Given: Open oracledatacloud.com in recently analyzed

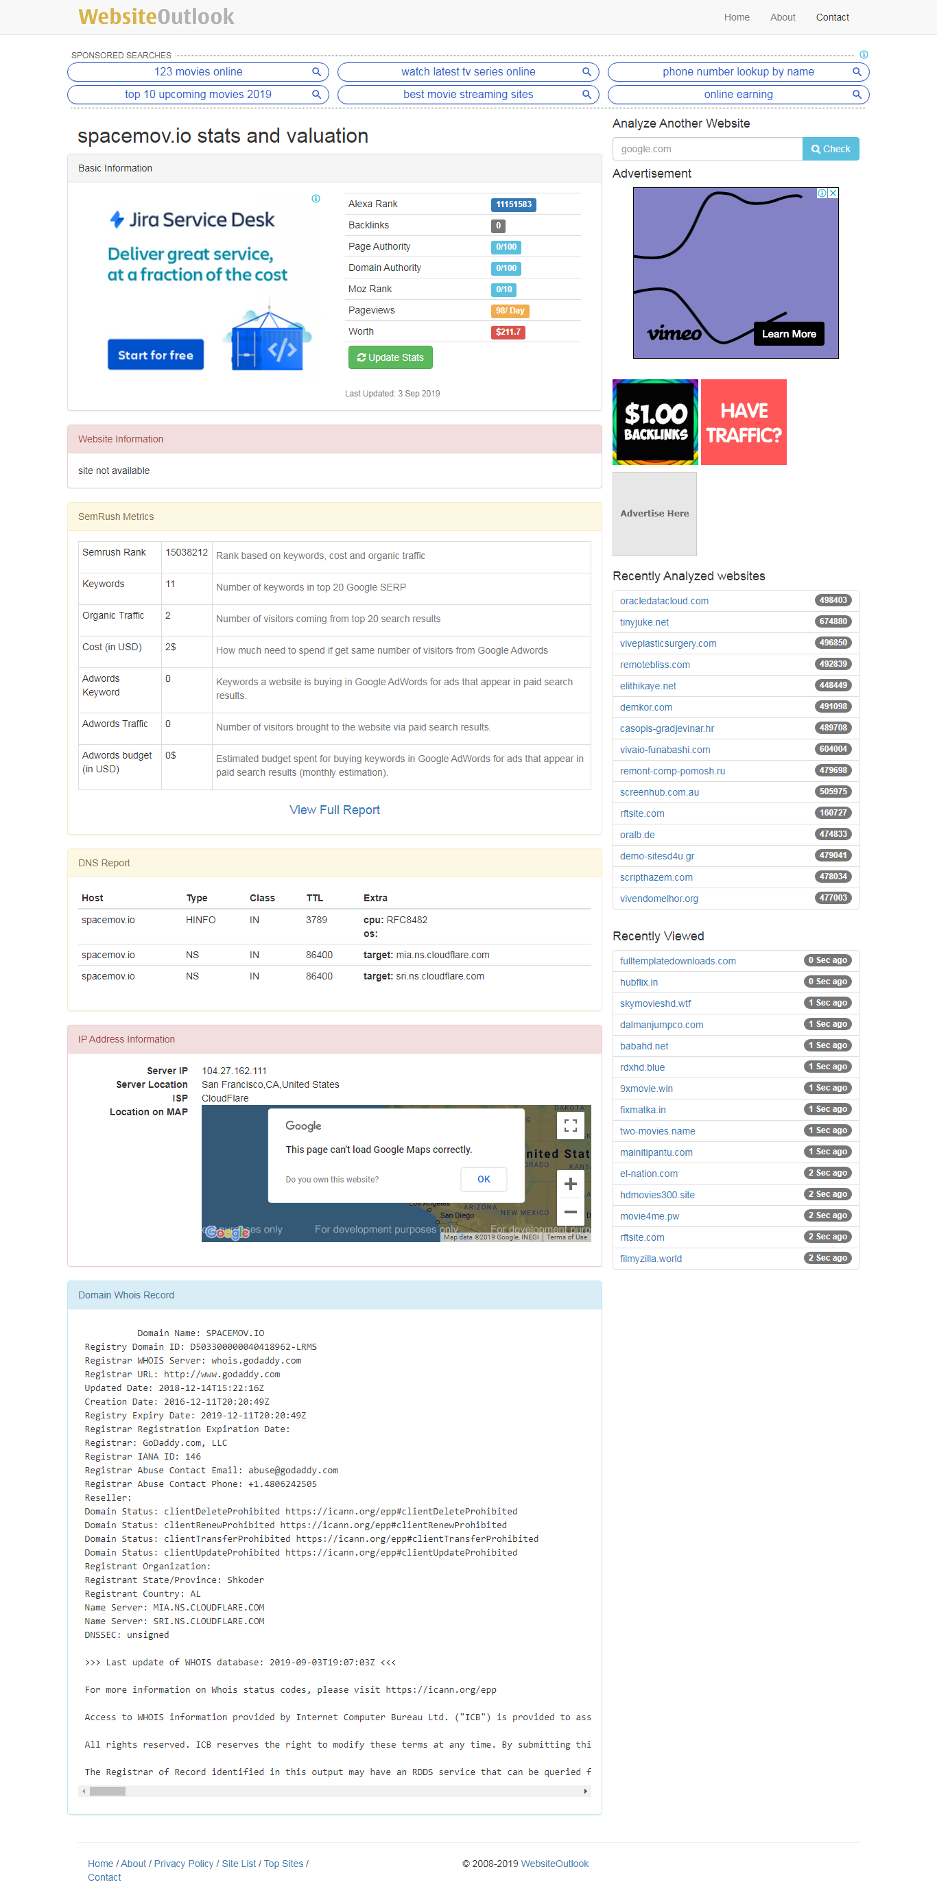Looking at the screenshot, I should [664, 600].
